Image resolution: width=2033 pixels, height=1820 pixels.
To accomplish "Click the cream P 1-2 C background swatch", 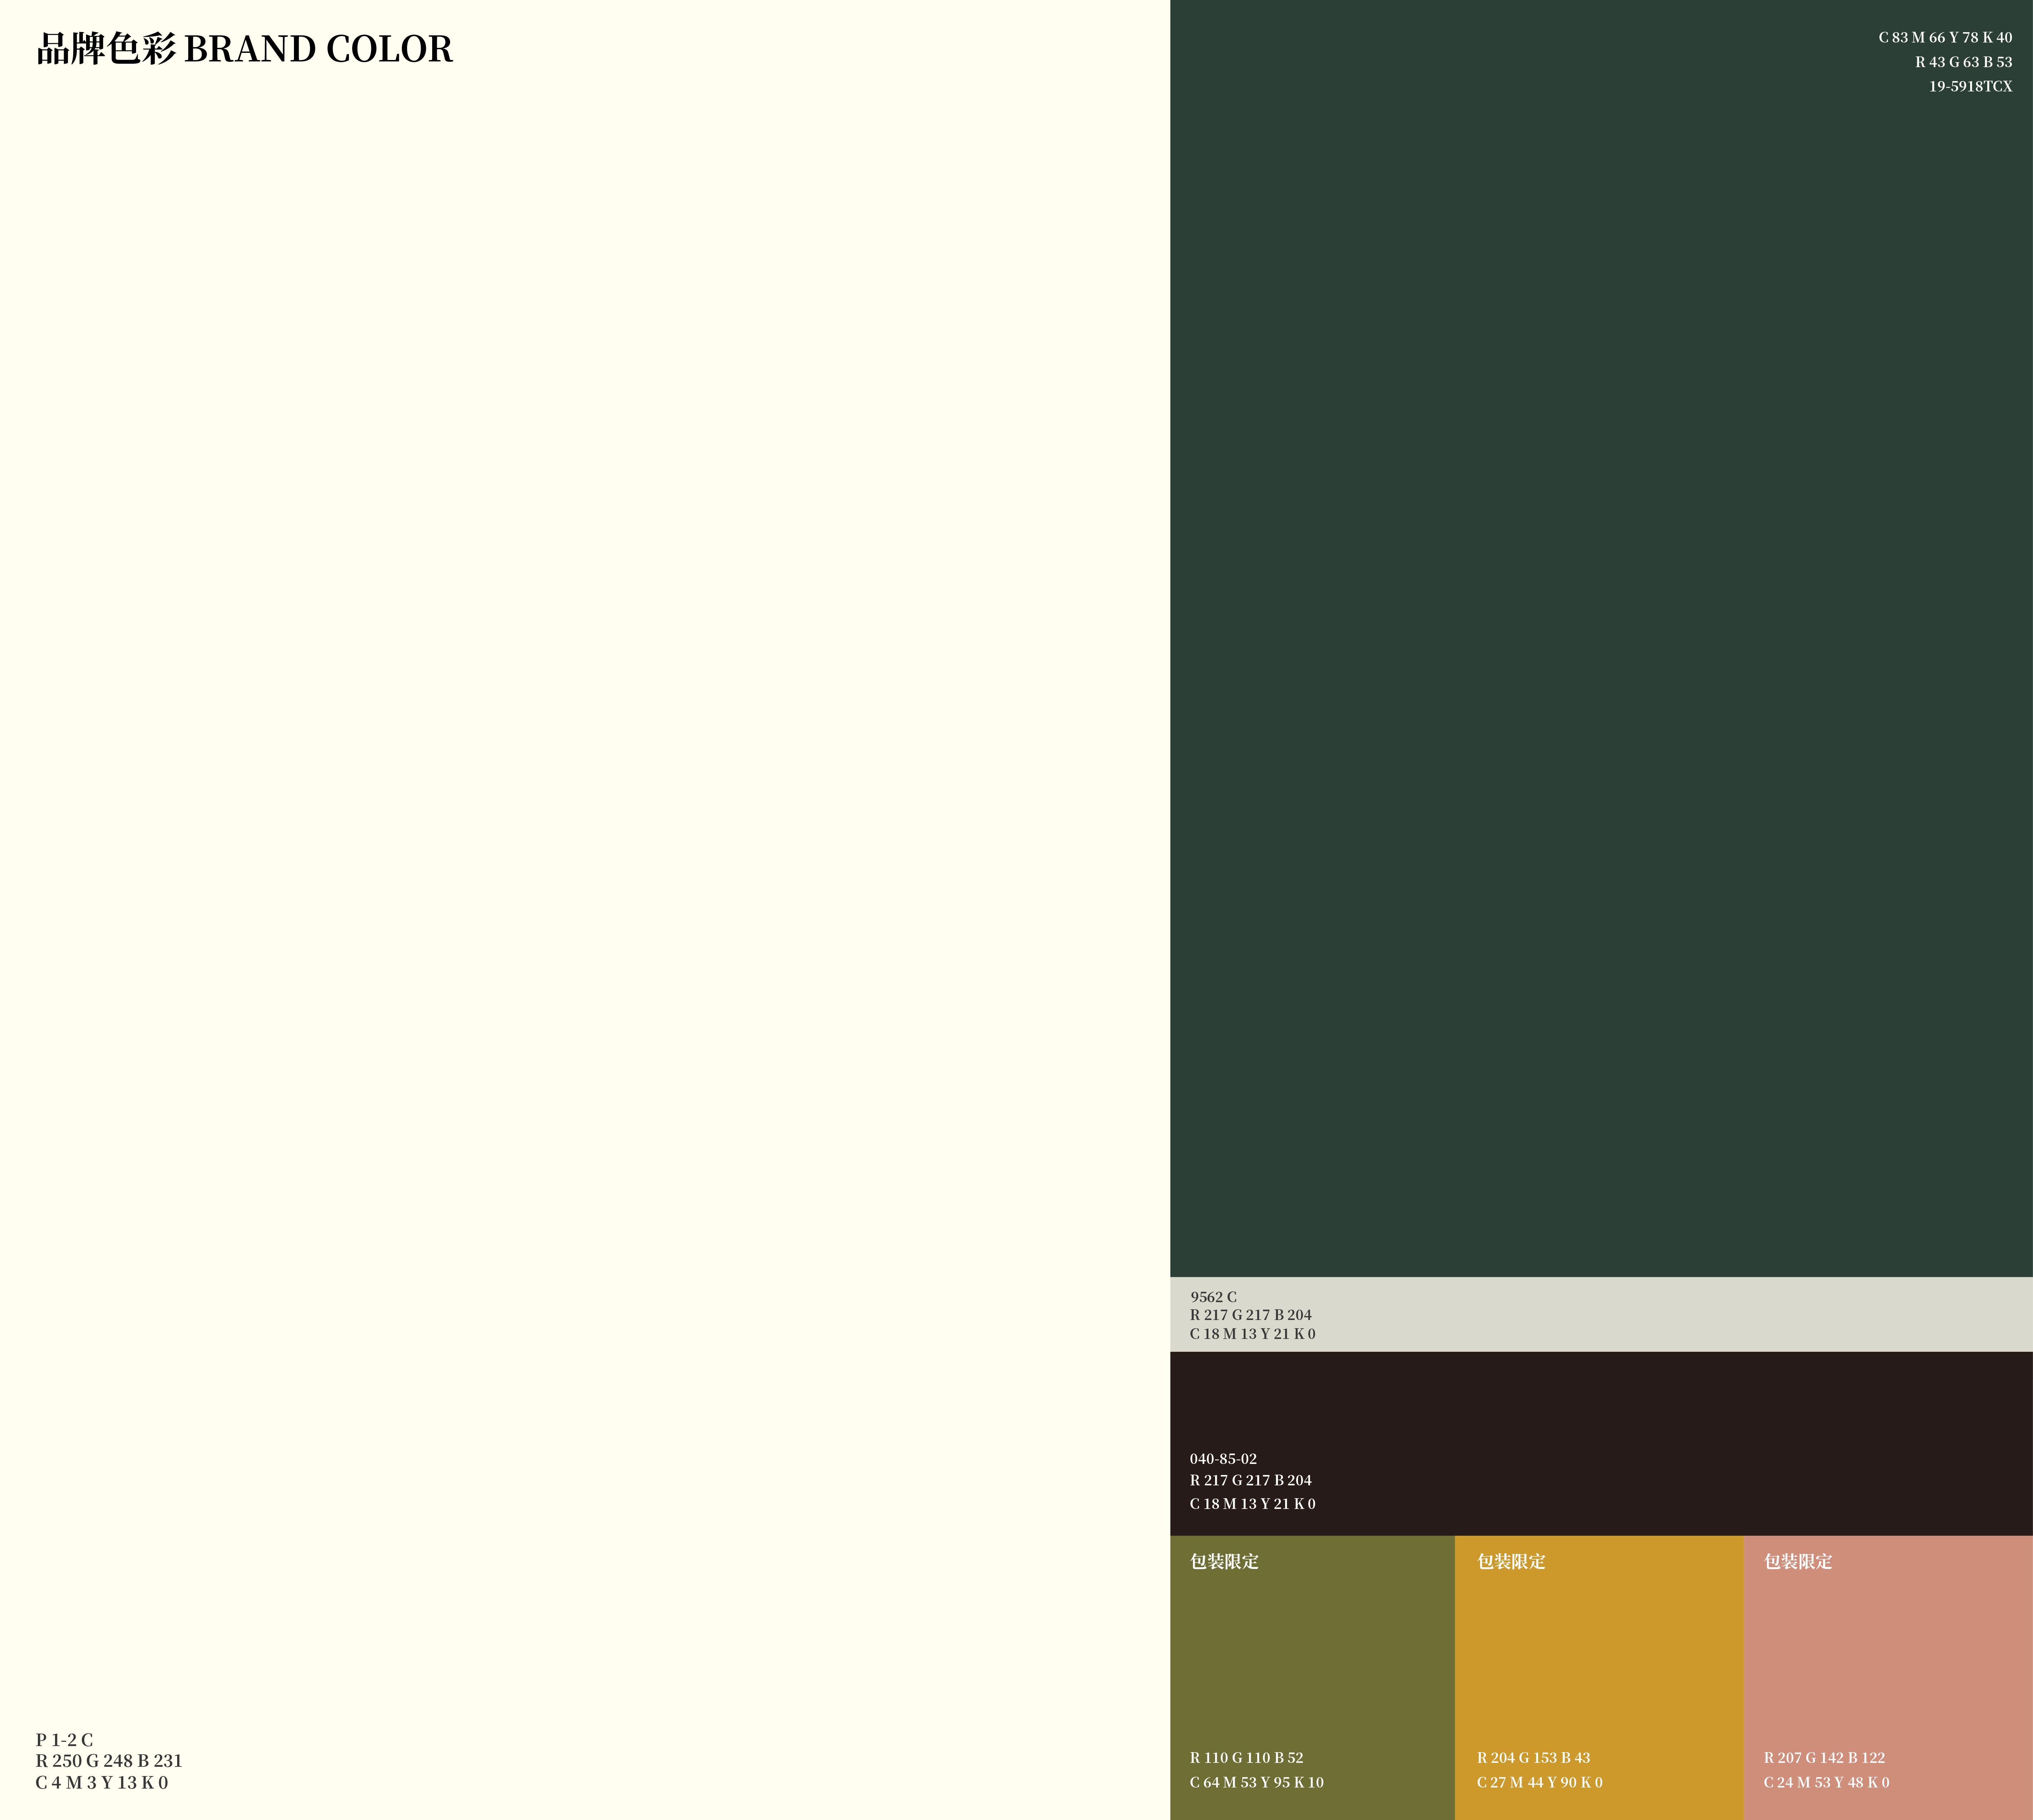I will (585, 900).
